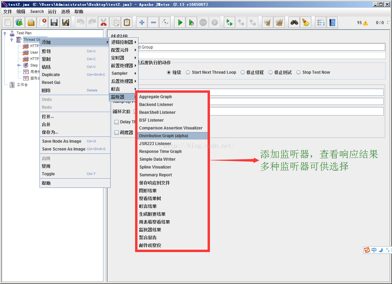The height and width of the screenshot is (284, 392).
Task: Click the New test plan toolbar icon
Action: pyautogui.click(x=8, y=22)
